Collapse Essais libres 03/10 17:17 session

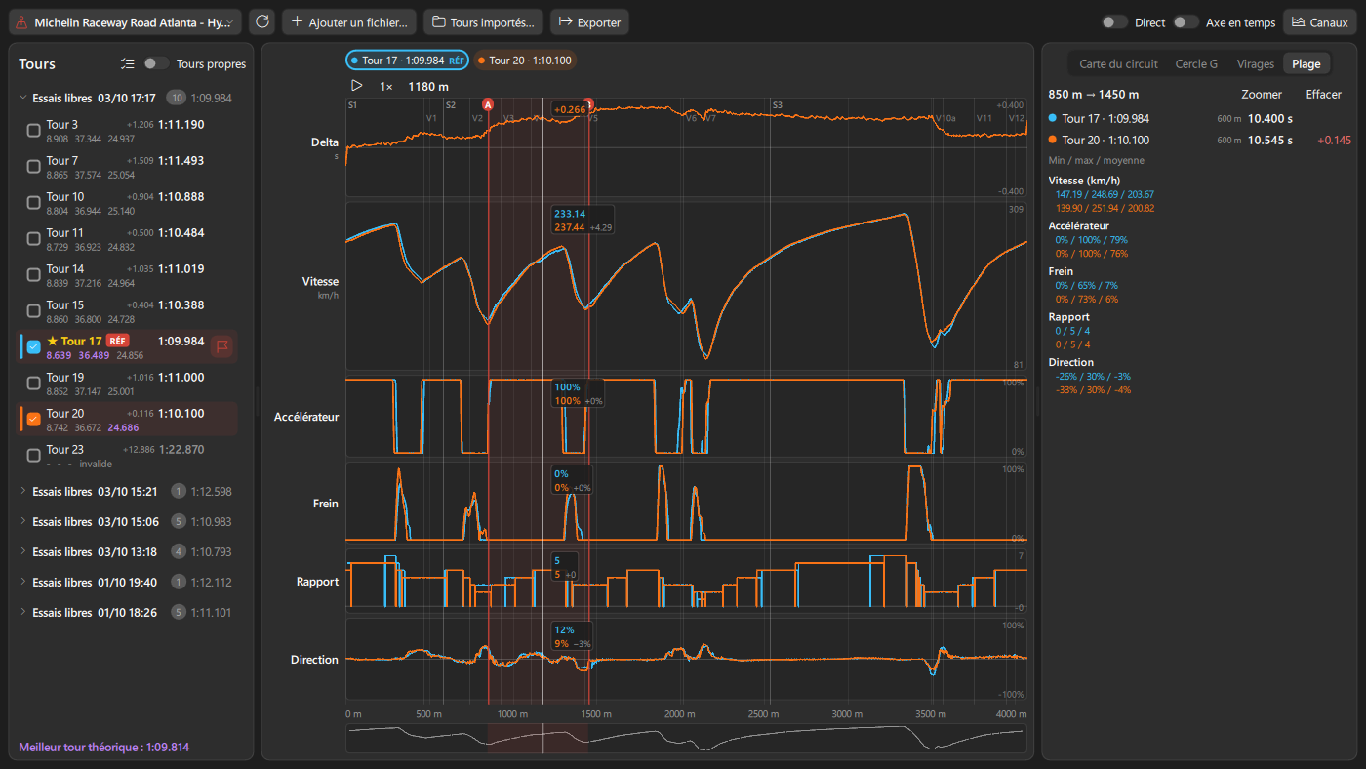(23, 98)
